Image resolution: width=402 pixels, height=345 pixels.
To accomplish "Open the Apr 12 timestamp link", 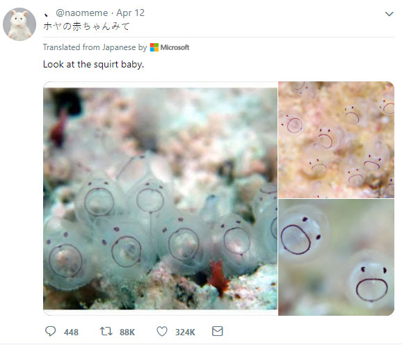I will pos(131,13).
